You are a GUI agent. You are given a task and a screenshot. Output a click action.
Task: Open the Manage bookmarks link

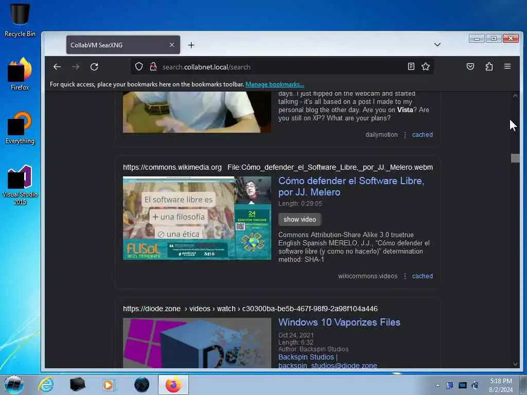tap(275, 84)
